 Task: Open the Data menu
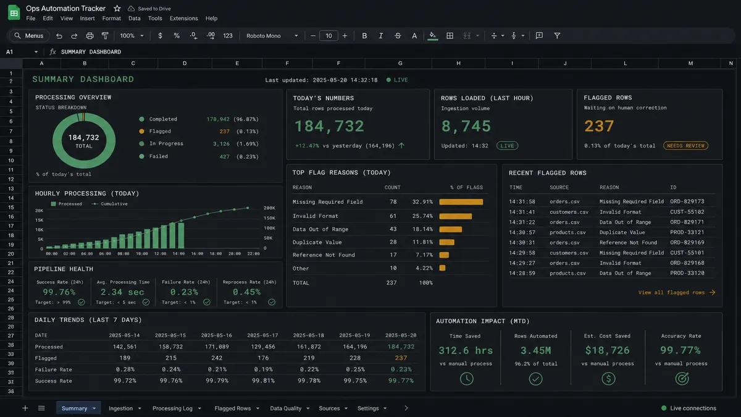134,19
